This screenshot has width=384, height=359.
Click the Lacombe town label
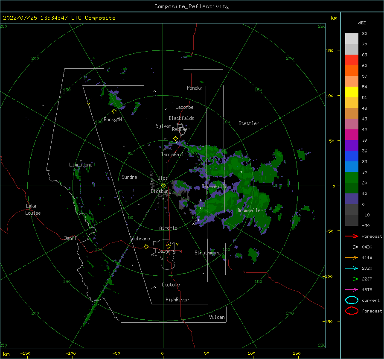click(x=184, y=107)
